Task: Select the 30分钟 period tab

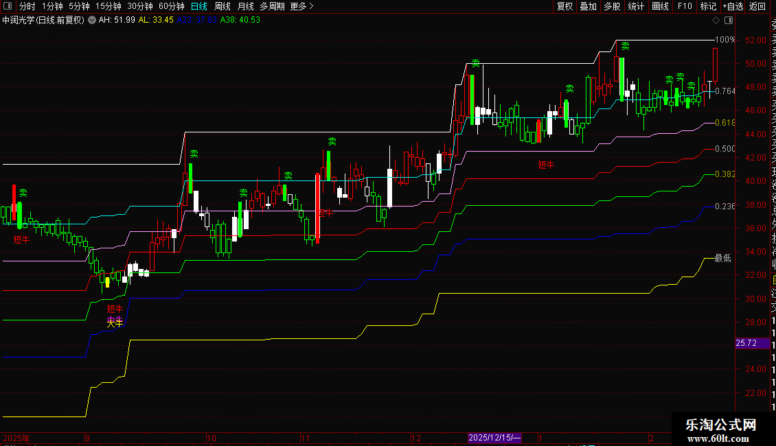Action: point(139,6)
